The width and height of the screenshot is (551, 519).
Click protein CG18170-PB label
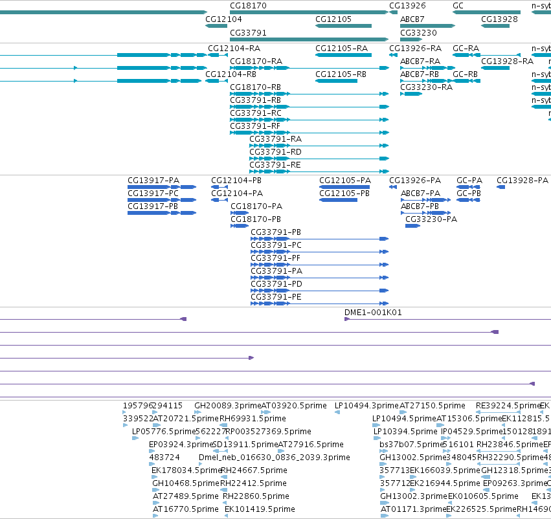[256, 219]
